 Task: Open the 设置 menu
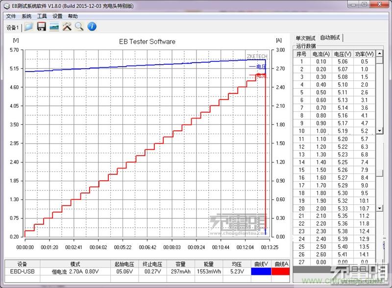pyautogui.click(x=57, y=16)
